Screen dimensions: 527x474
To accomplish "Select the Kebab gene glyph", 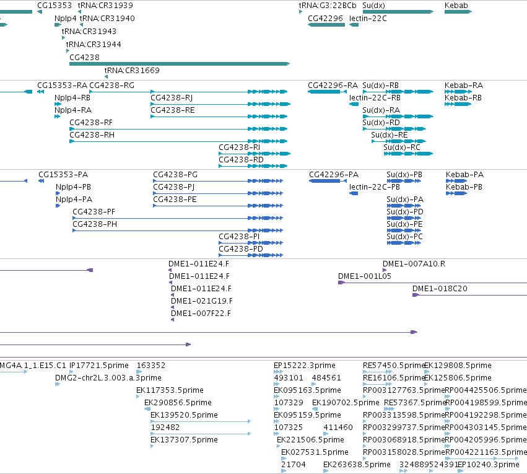I will tap(458, 12).
